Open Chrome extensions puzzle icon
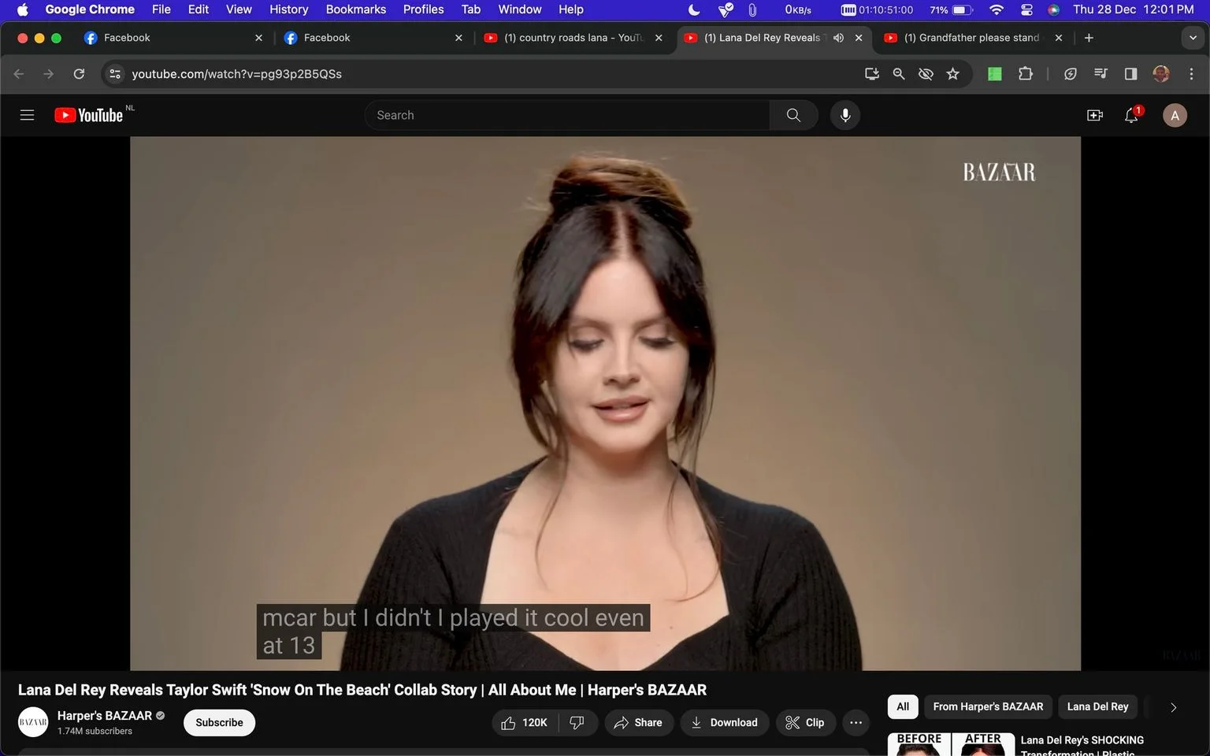 point(1026,74)
